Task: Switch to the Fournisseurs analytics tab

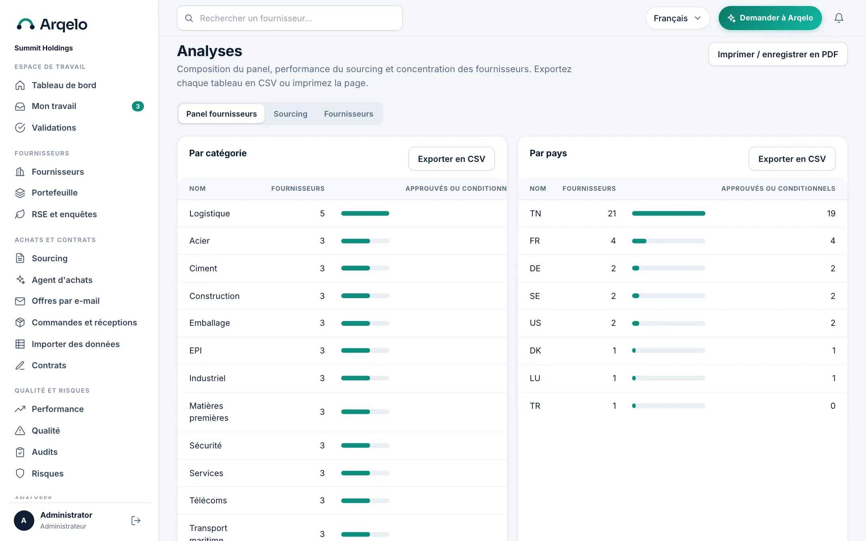Action: click(348, 114)
